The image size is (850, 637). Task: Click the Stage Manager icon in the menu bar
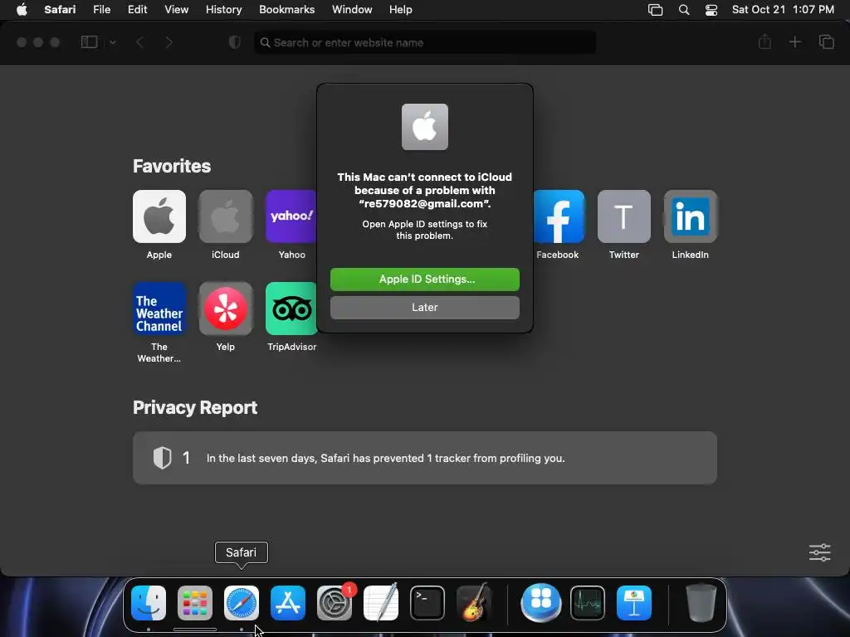[x=656, y=10]
